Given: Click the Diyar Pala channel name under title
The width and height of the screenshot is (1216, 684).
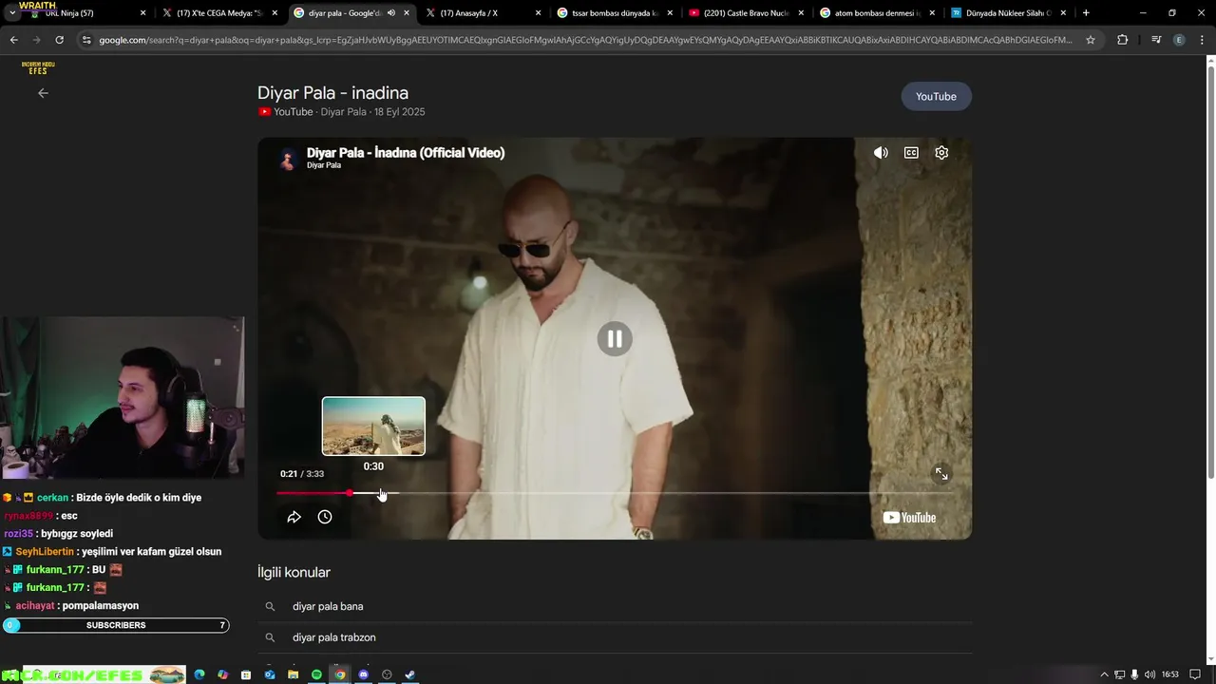Looking at the screenshot, I should 323,165.
